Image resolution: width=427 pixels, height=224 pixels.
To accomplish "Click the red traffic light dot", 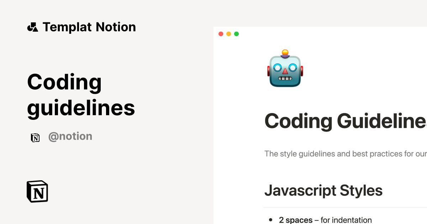I will pyautogui.click(x=221, y=33).
